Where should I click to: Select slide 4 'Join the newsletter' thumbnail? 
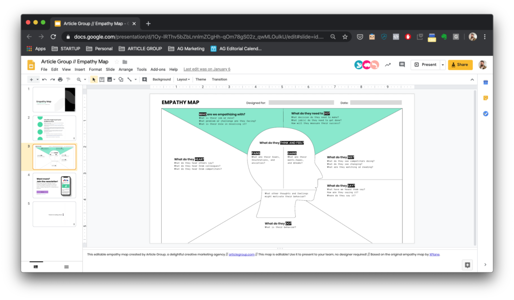54,186
